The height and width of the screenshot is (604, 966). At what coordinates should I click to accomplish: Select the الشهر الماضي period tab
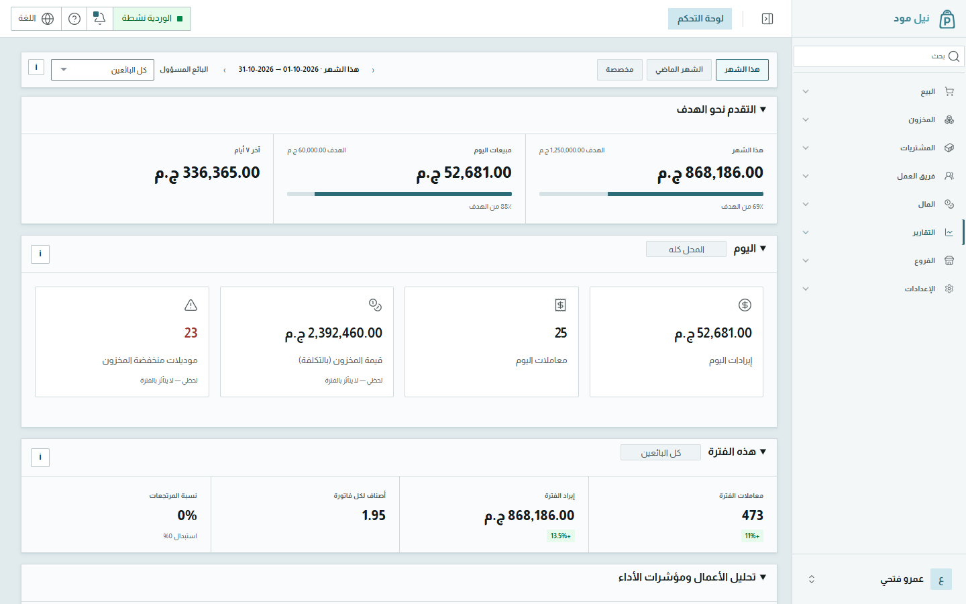pyautogui.click(x=679, y=70)
